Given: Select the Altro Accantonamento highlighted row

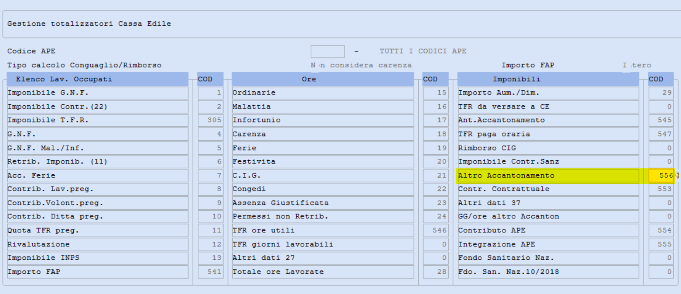Looking at the screenshot, I should [x=548, y=175].
